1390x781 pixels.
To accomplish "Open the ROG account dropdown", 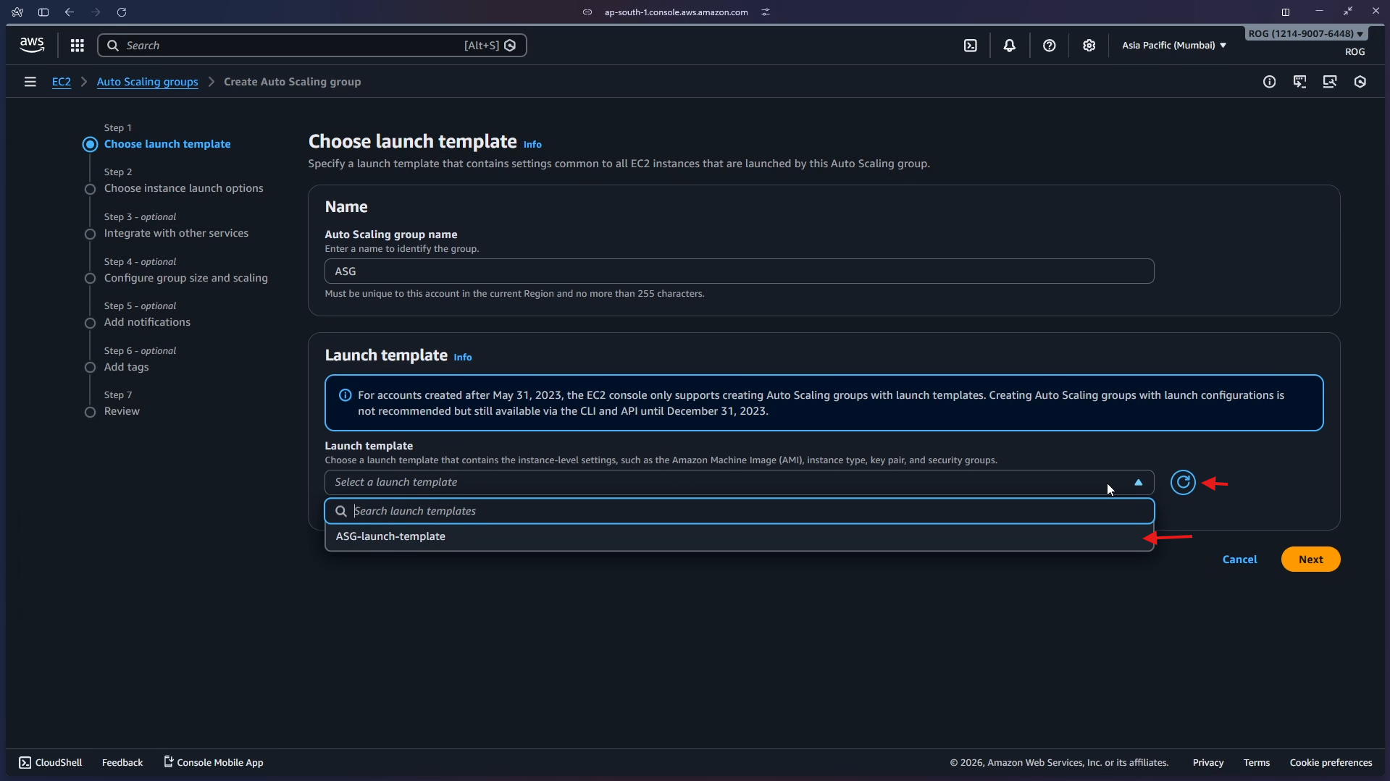I will click(1304, 33).
